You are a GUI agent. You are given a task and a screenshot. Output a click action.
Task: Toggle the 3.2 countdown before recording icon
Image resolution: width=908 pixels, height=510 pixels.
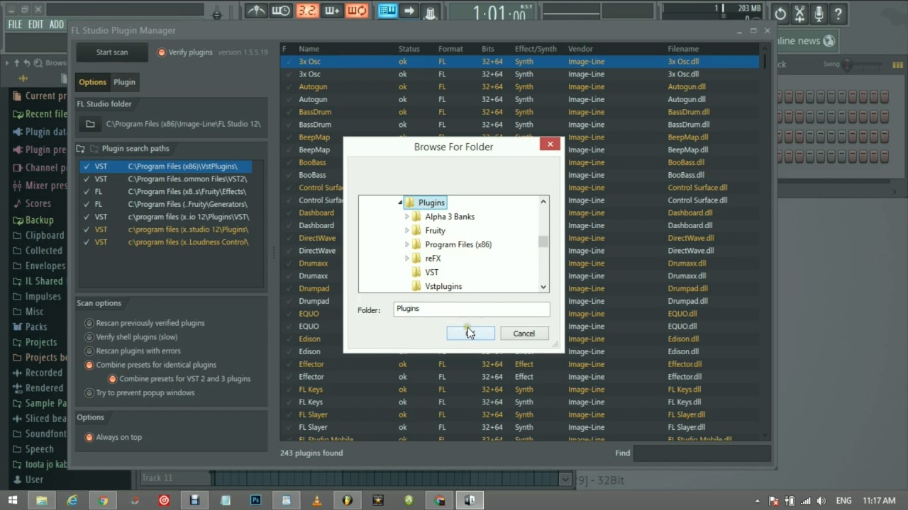pos(306,11)
